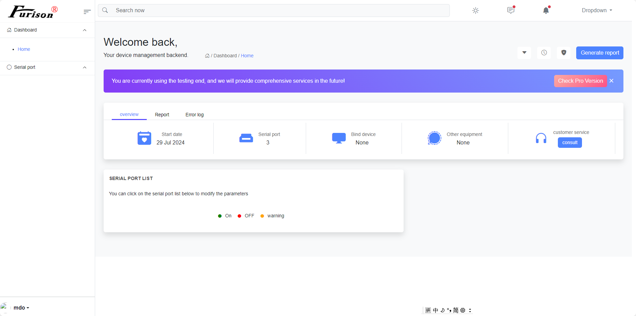Click the 29 Jul 2024 date value

click(171, 143)
